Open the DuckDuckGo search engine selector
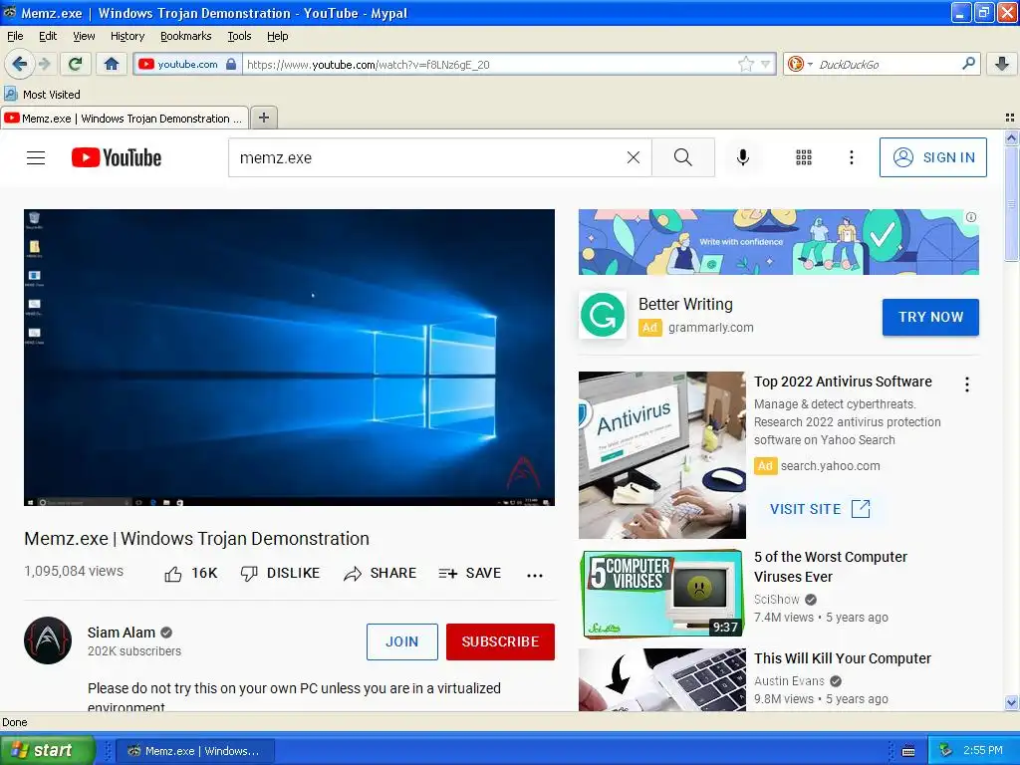The width and height of the screenshot is (1020, 765). coord(800,64)
